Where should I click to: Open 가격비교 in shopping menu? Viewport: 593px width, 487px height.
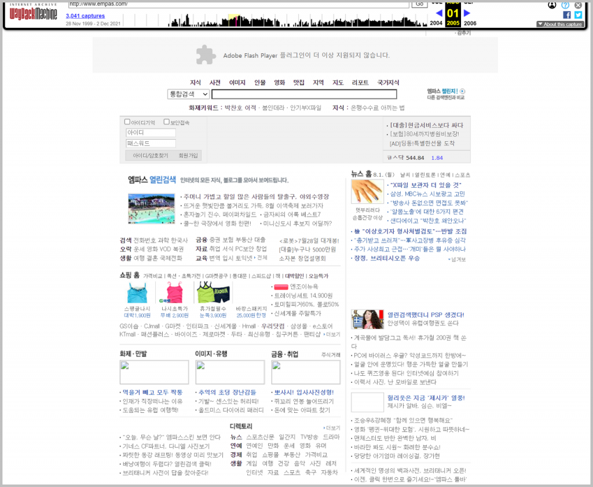point(152,276)
